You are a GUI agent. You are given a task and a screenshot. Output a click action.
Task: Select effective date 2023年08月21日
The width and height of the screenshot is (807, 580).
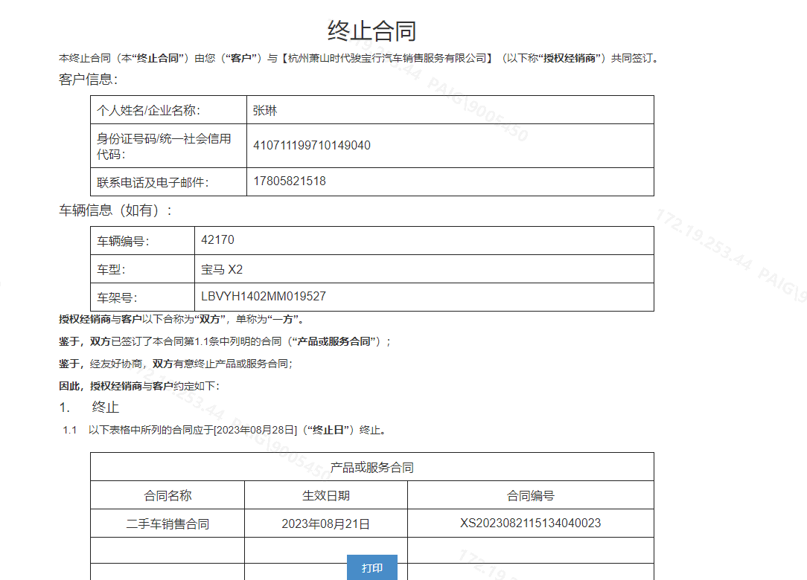(x=326, y=524)
